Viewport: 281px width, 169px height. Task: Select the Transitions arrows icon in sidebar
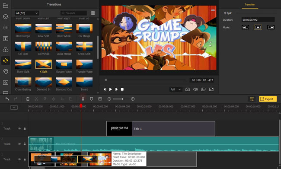click(x=6, y=61)
